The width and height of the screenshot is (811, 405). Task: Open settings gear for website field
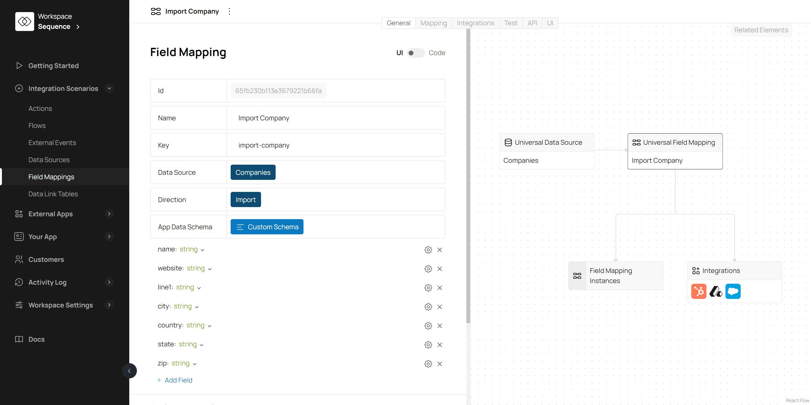click(x=428, y=269)
